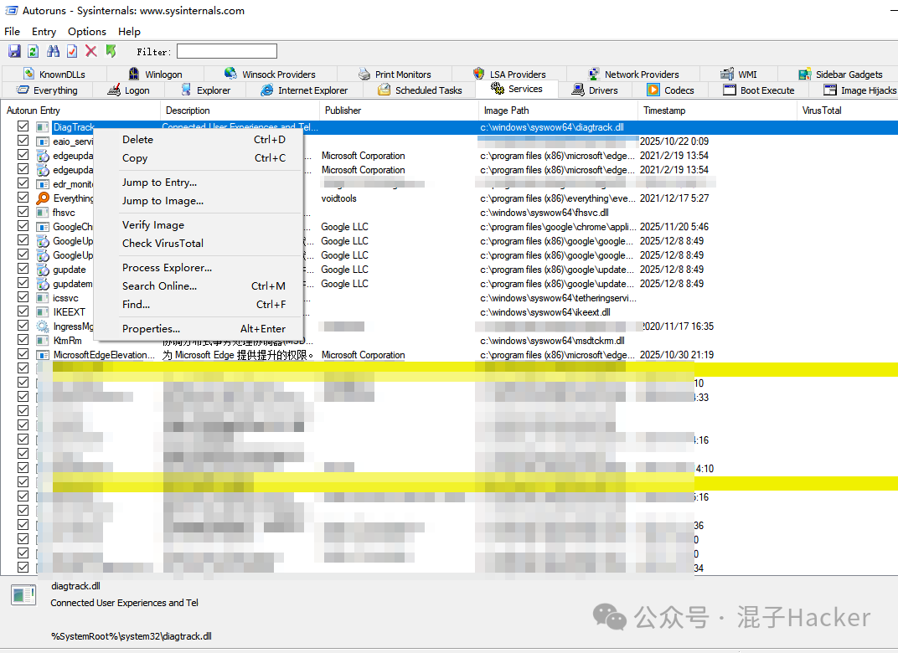Uncheck the DiagTrack entry checkbox
Image resolution: width=898 pixels, height=653 pixels.
[x=23, y=127]
